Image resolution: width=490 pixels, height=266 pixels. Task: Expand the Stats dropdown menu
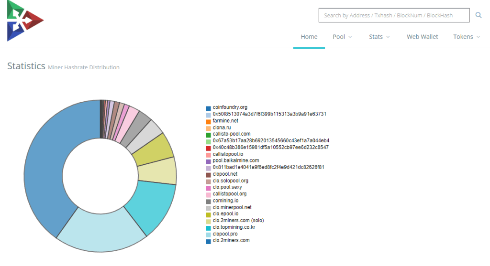point(379,37)
